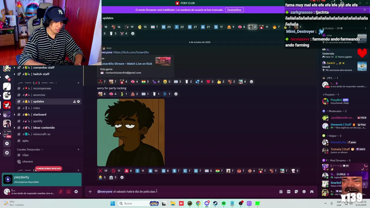
Task: Open server folder with 152 badge
Action: point(7,133)
